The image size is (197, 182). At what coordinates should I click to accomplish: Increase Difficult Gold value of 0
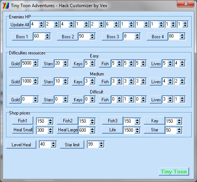pos(36,98)
